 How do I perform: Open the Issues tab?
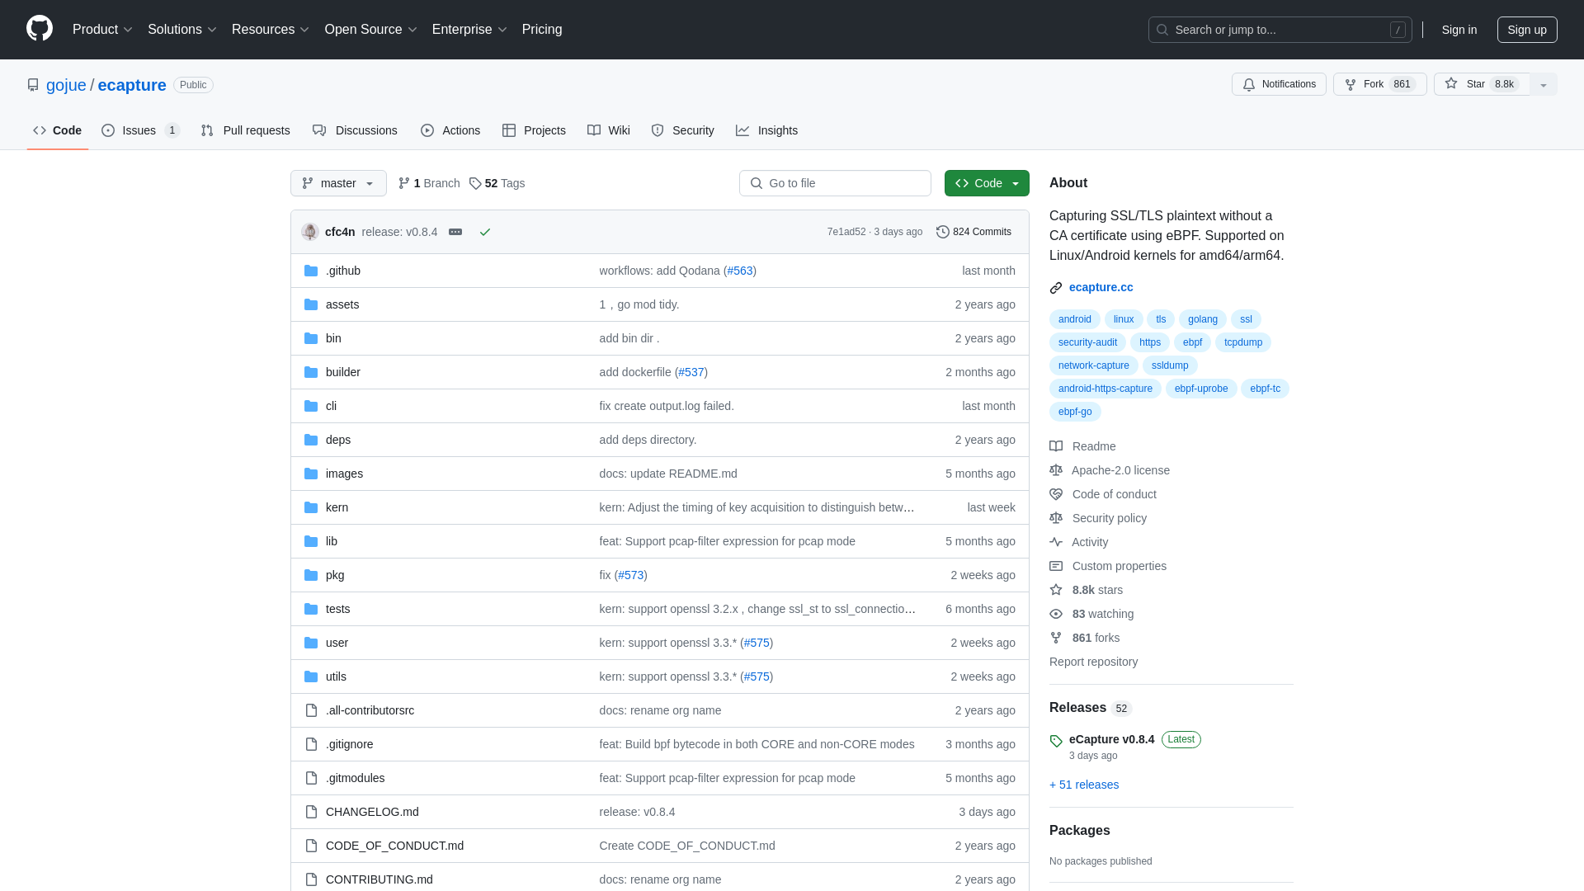pyautogui.click(x=139, y=130)
